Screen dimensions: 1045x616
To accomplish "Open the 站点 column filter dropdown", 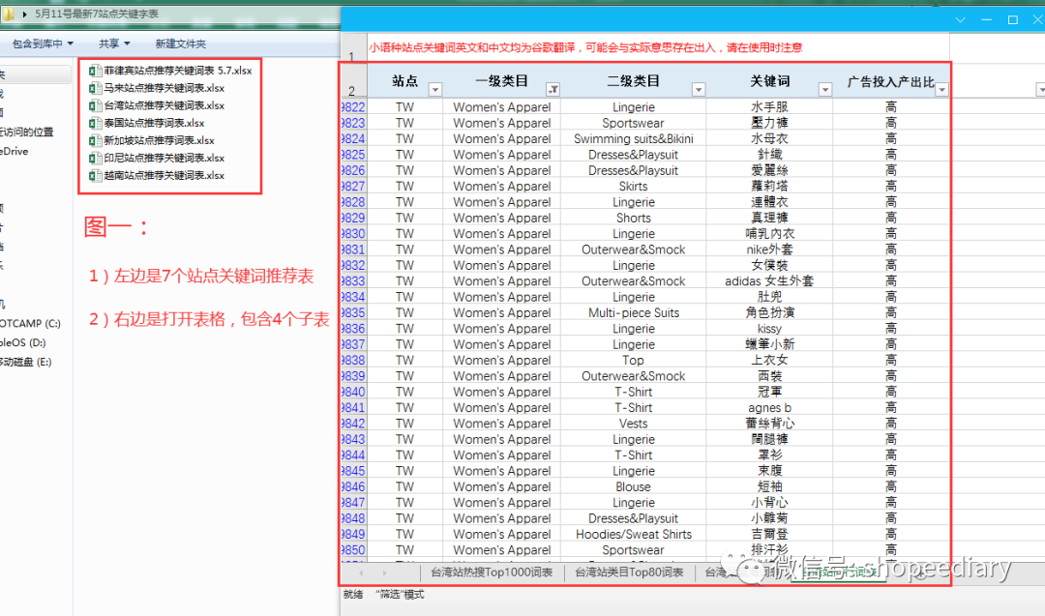I will coord(435,89).
